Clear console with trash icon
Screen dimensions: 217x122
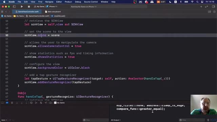(208, 120)
